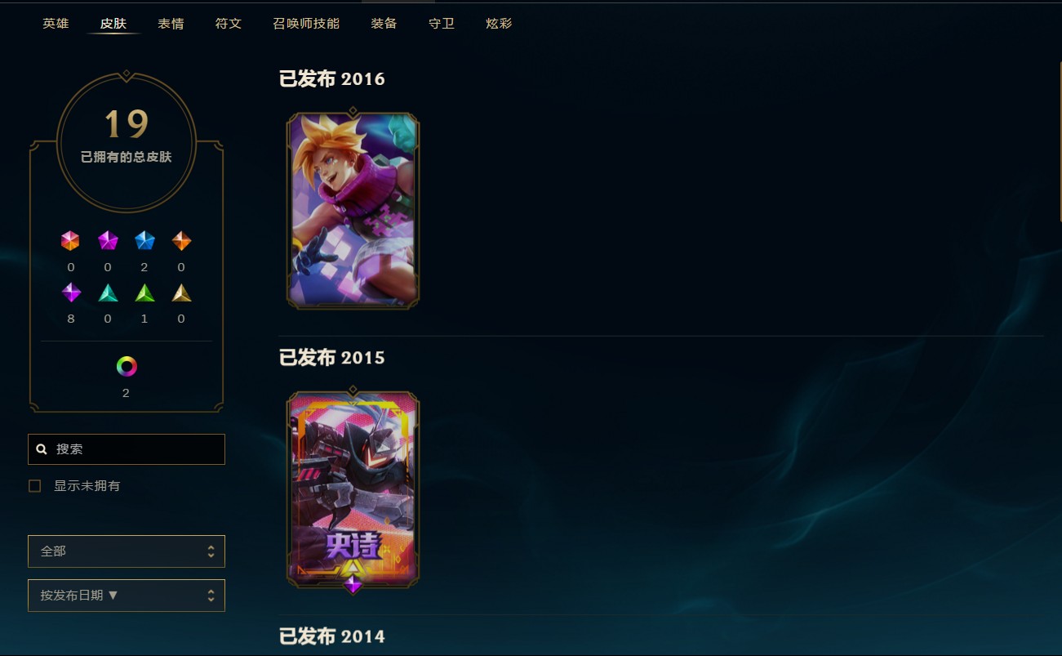Open the 炫彩 tab
This screenshot has width=1062, height=656.
point(499,24)
